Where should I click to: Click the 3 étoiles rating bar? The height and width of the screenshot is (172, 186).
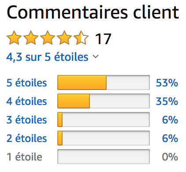point(104,120)
